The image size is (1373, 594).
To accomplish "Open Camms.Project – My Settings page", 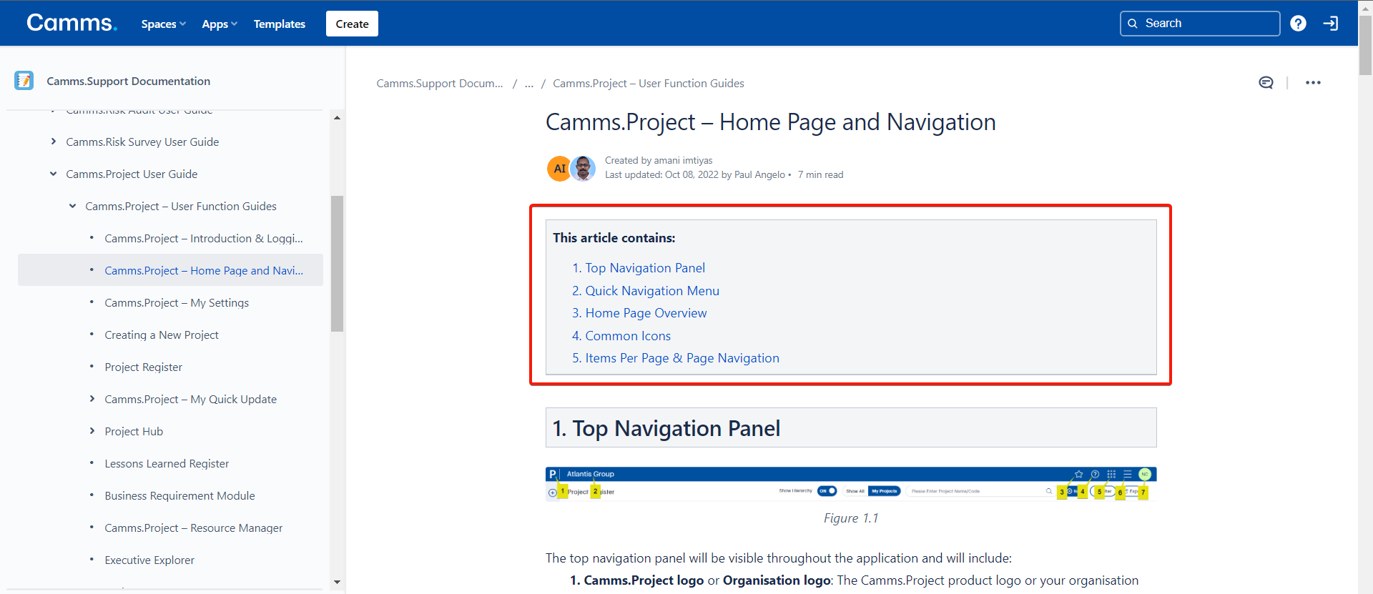I will coord(177,302).
